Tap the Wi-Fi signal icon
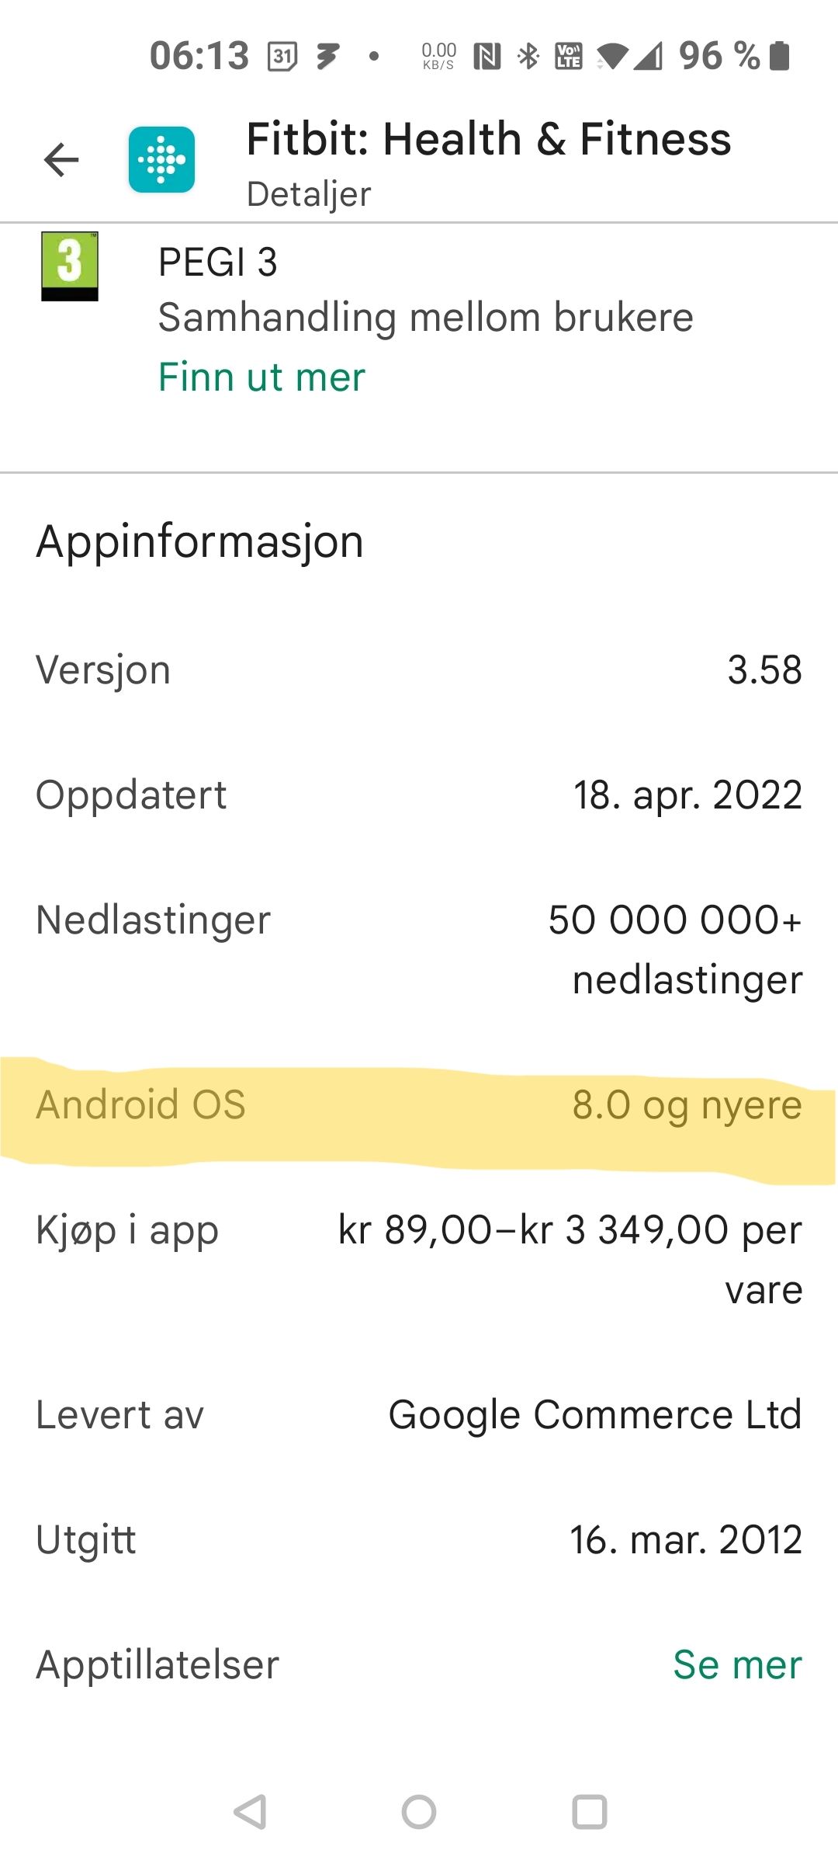 click(x=612, y=57)
